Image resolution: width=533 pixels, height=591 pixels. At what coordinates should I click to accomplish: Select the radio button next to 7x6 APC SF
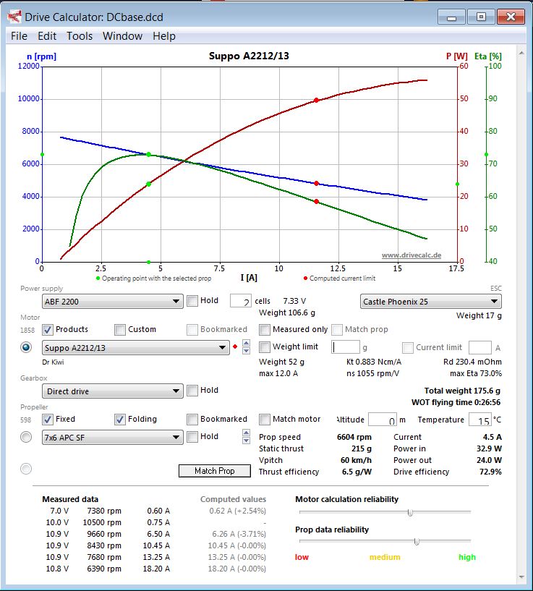26,437
